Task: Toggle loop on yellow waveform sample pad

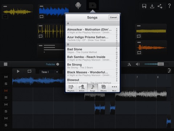Action: tap(5, 16)
